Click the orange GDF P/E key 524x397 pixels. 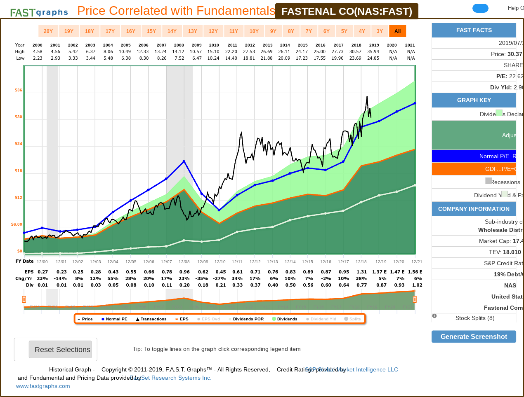point(474,169)
